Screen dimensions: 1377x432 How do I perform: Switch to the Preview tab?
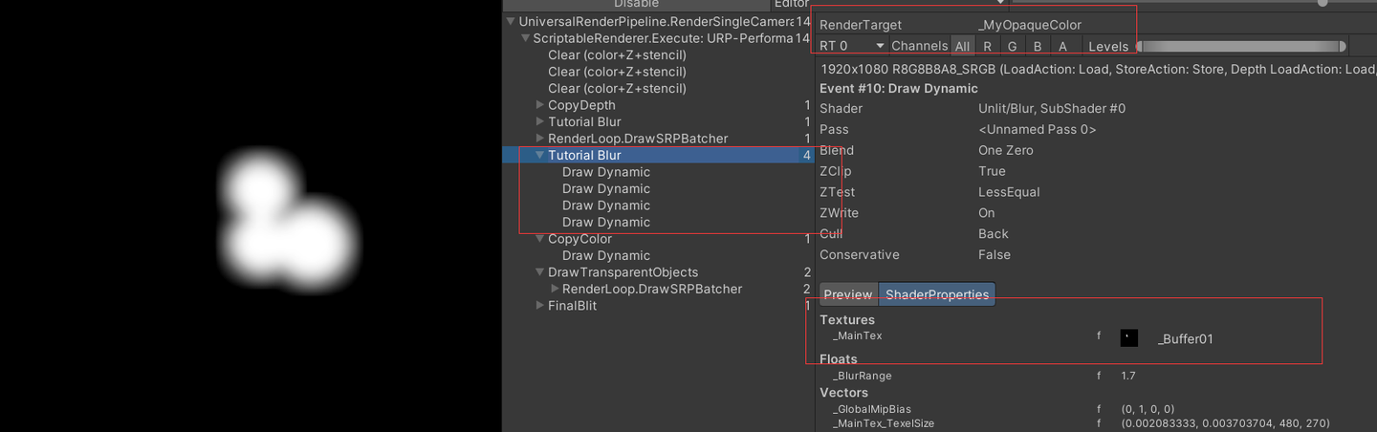(x=848, y=294)
